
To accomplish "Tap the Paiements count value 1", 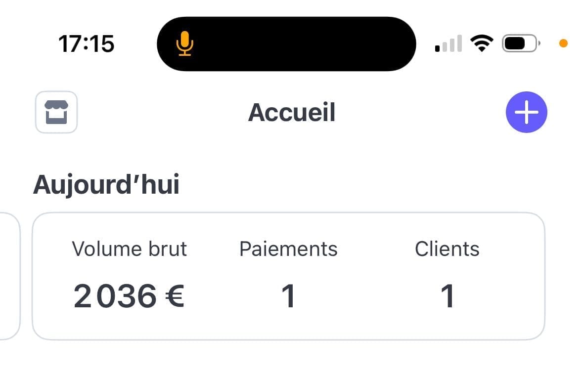I will tap(288, 296).
